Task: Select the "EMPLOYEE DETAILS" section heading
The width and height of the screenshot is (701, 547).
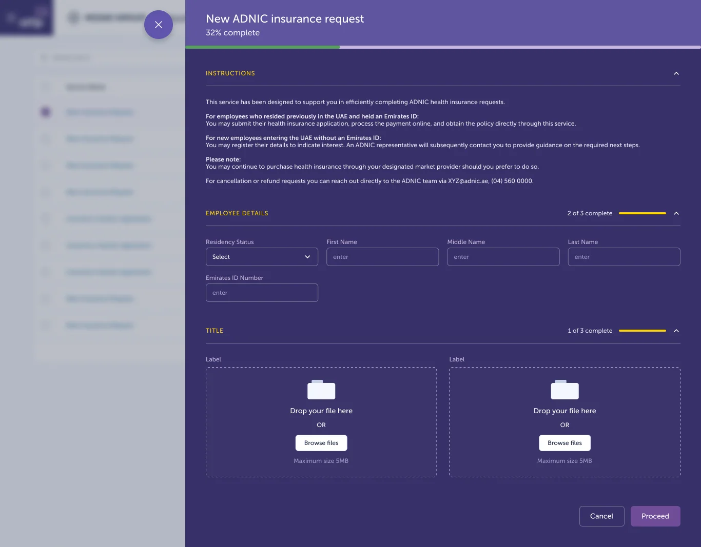Action: tap(237, 213)
